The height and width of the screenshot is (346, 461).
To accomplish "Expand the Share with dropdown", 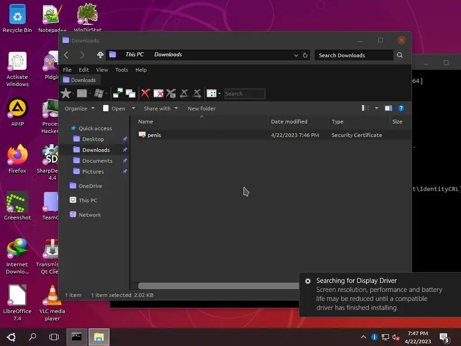I will pos(161,108).
